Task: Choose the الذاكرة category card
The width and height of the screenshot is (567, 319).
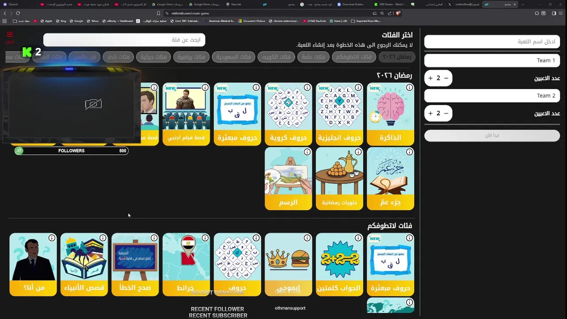Action: click(x=390, y=114)
